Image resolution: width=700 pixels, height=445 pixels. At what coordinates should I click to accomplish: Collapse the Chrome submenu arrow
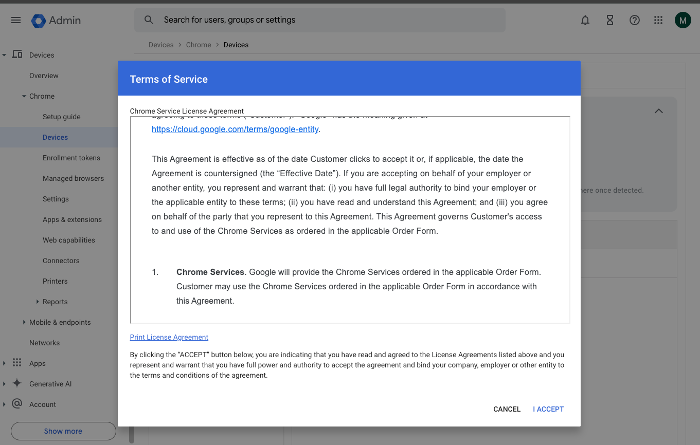coord(24,96)
